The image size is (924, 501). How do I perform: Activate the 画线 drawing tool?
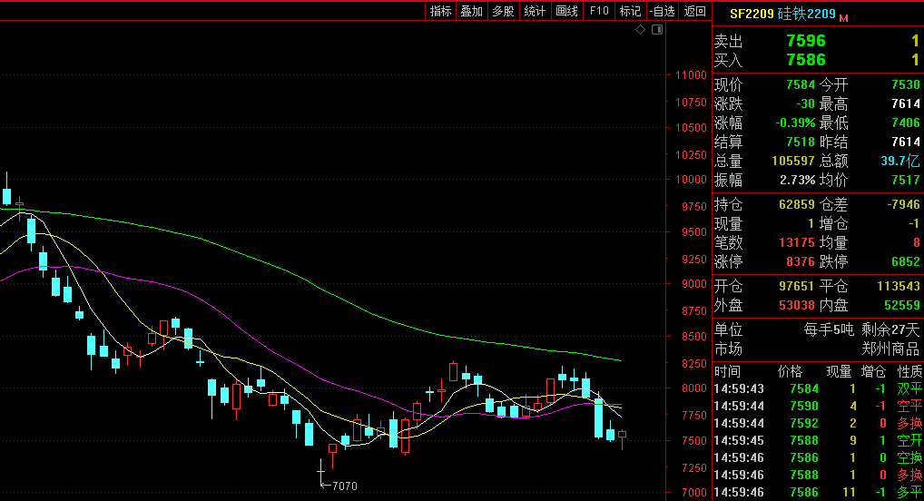click(566, 11)
